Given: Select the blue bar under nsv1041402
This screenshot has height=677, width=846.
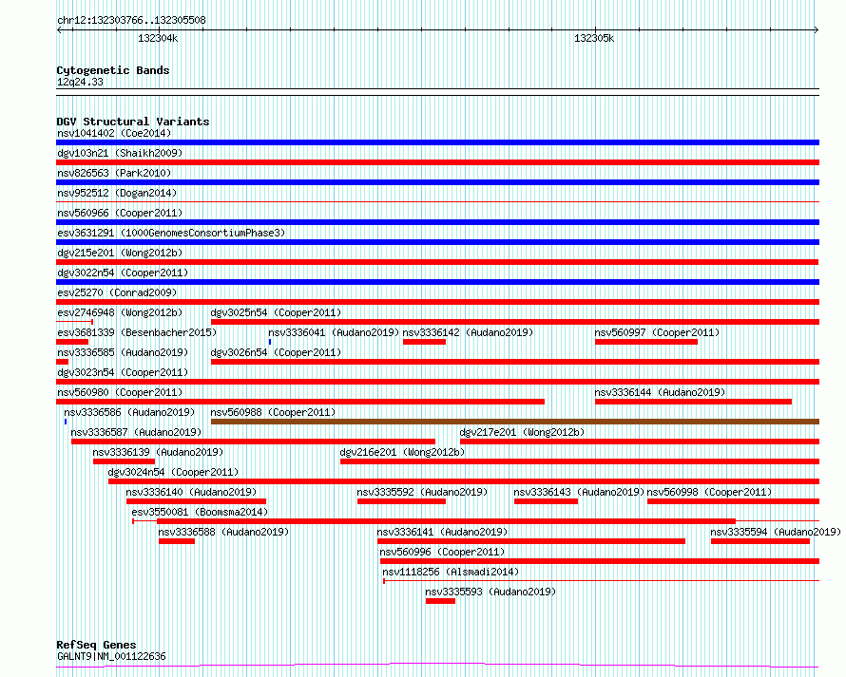Looking at the screenshot, I should pyautogui.click(x=437, y=142).
